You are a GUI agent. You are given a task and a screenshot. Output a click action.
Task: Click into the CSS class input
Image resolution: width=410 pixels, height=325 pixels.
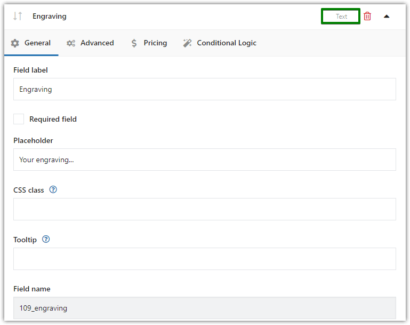click(205, 209)
